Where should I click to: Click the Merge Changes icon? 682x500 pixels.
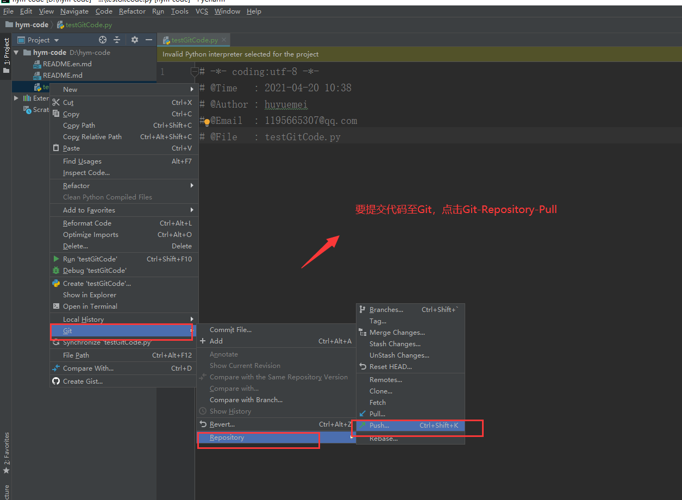[x=362, y=332]
